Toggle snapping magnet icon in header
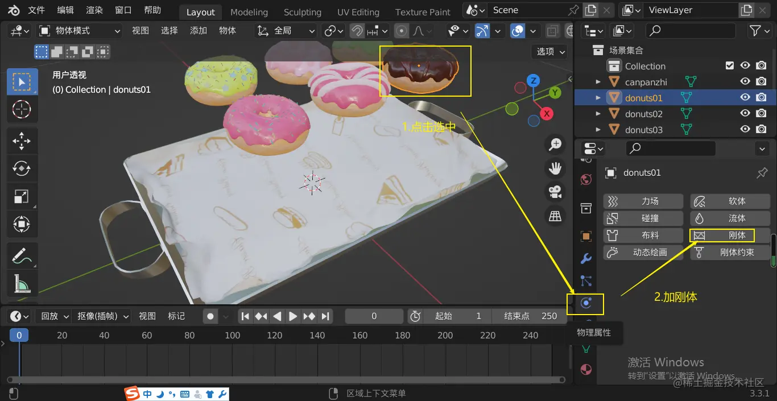The height and width of the screenshot is (401, 777). coord(357,31)
